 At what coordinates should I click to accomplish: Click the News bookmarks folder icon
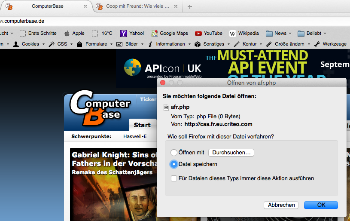(269, 34)
